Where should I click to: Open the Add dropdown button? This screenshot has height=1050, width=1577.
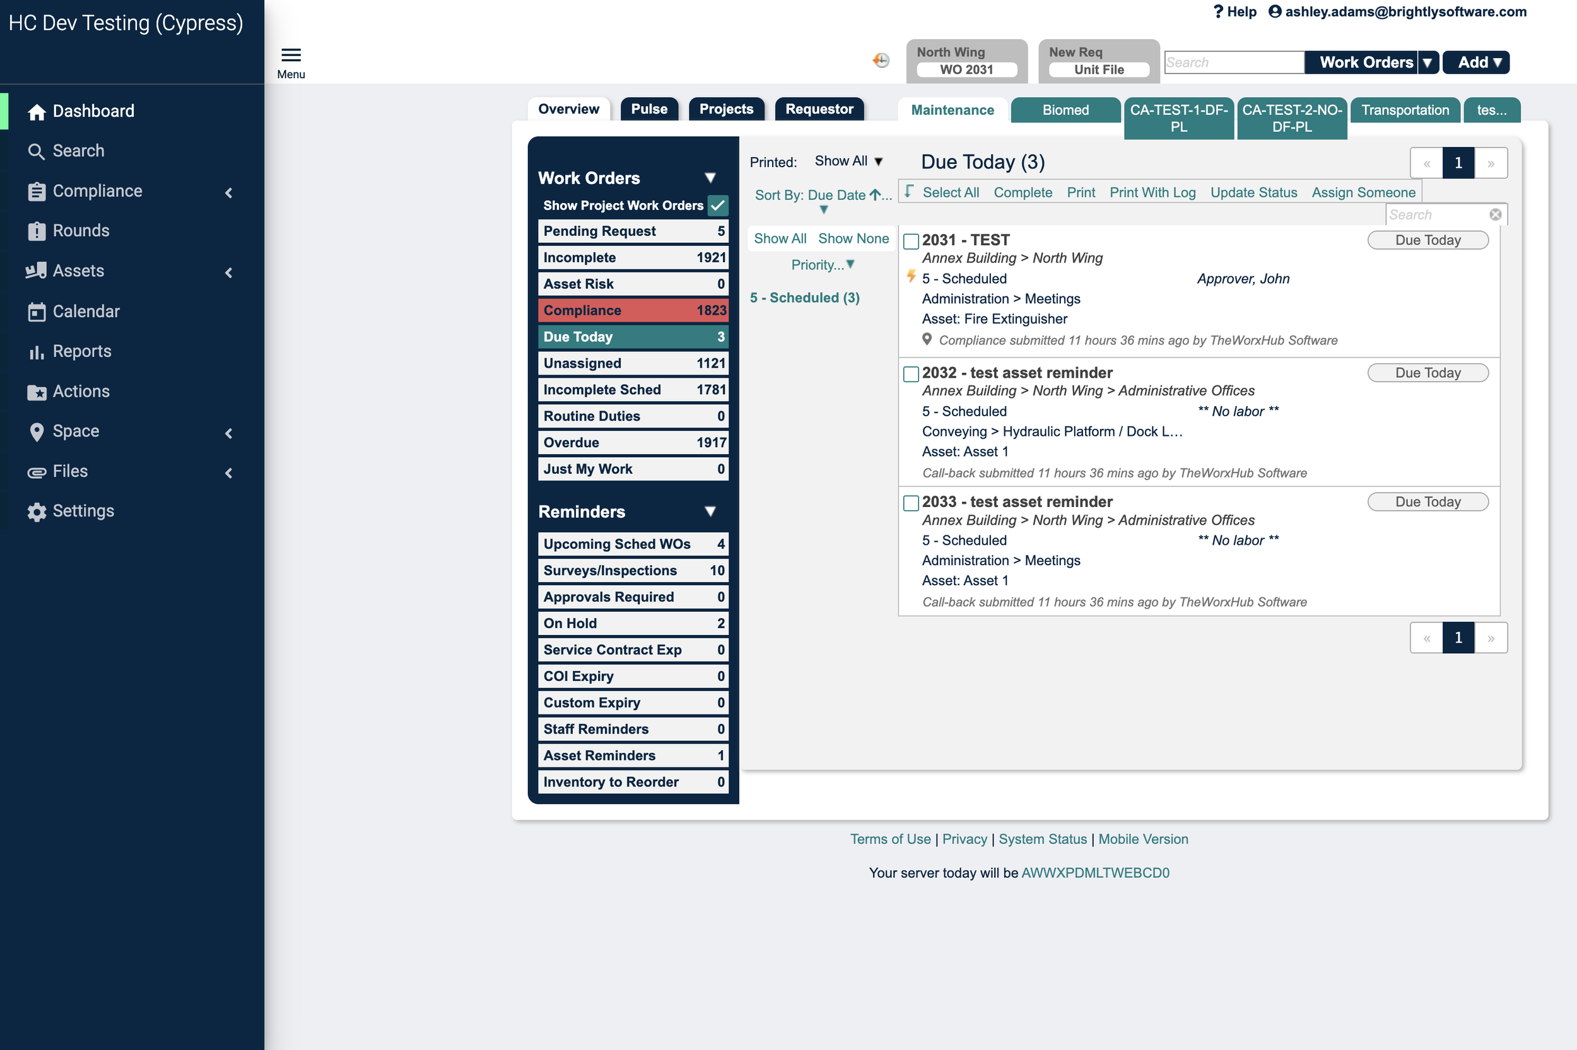click(x=1475, y=62)
